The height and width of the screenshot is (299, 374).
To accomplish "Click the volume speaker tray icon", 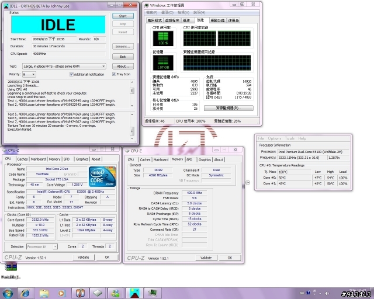I will tap(327, 293).
